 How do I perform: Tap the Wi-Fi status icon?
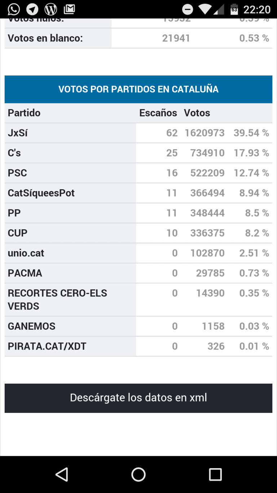pos(205,9)
